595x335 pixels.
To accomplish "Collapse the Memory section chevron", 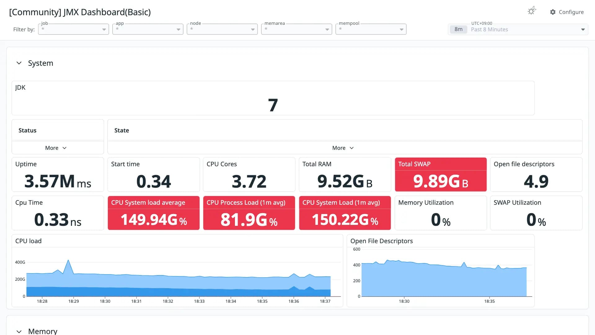I will (19, 331).
